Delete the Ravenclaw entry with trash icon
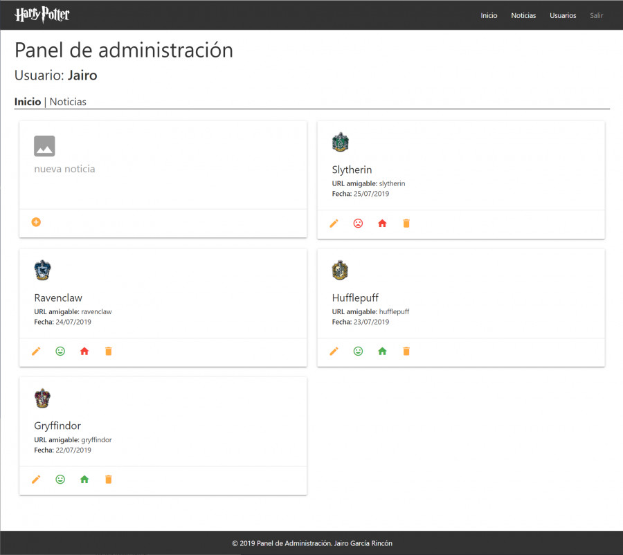623x555 pixels. coord(109,351)
